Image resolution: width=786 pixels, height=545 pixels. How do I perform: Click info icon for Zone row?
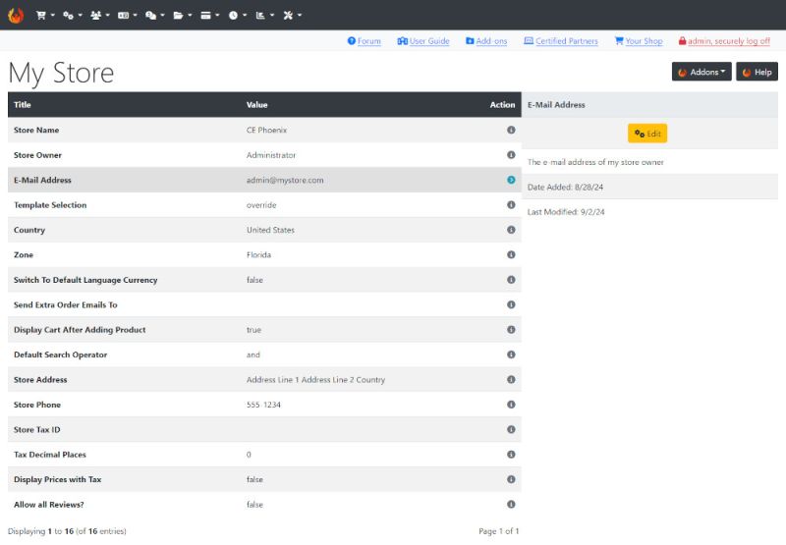point(511,254)
